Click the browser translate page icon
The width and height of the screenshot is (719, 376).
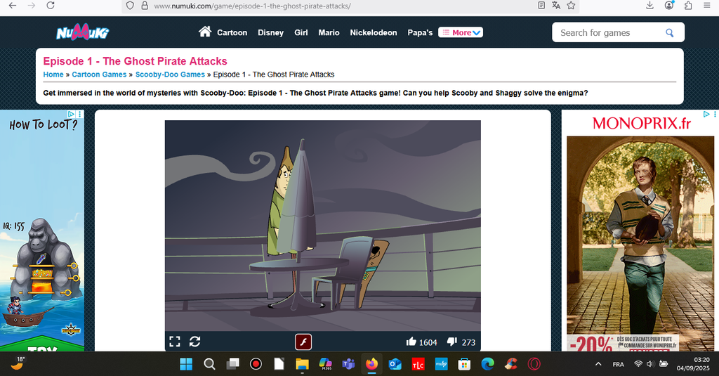[556, 6]
